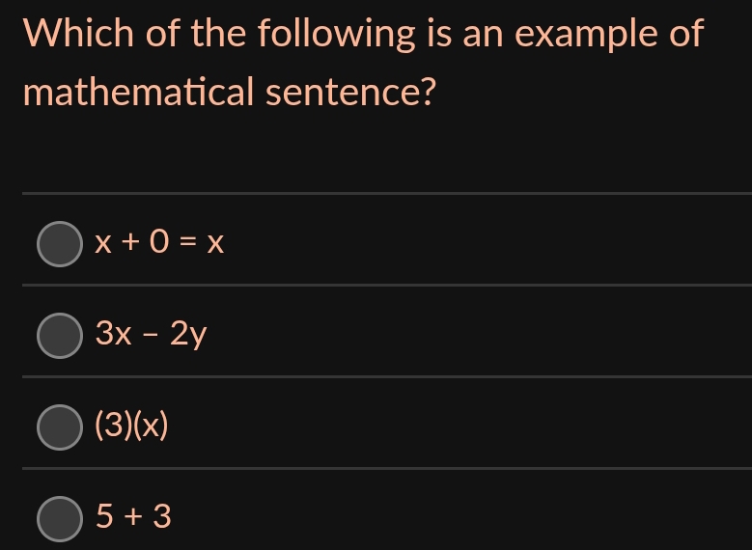Image resolution: width=752 pixels, height=550 pixels.
Task: Click the word "mathematical" in the question
Action: click(x=138, y=91)
